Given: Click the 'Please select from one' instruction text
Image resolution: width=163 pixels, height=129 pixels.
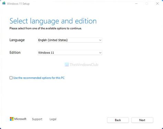Looking at the screenshot, I should [x=46, y=28].
